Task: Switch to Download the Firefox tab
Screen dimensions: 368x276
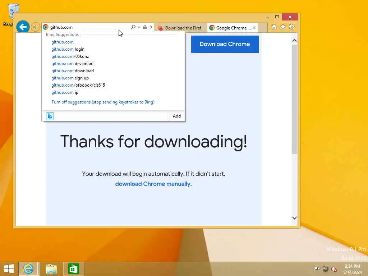Action: pyautogui.click(x=181, y=28)
